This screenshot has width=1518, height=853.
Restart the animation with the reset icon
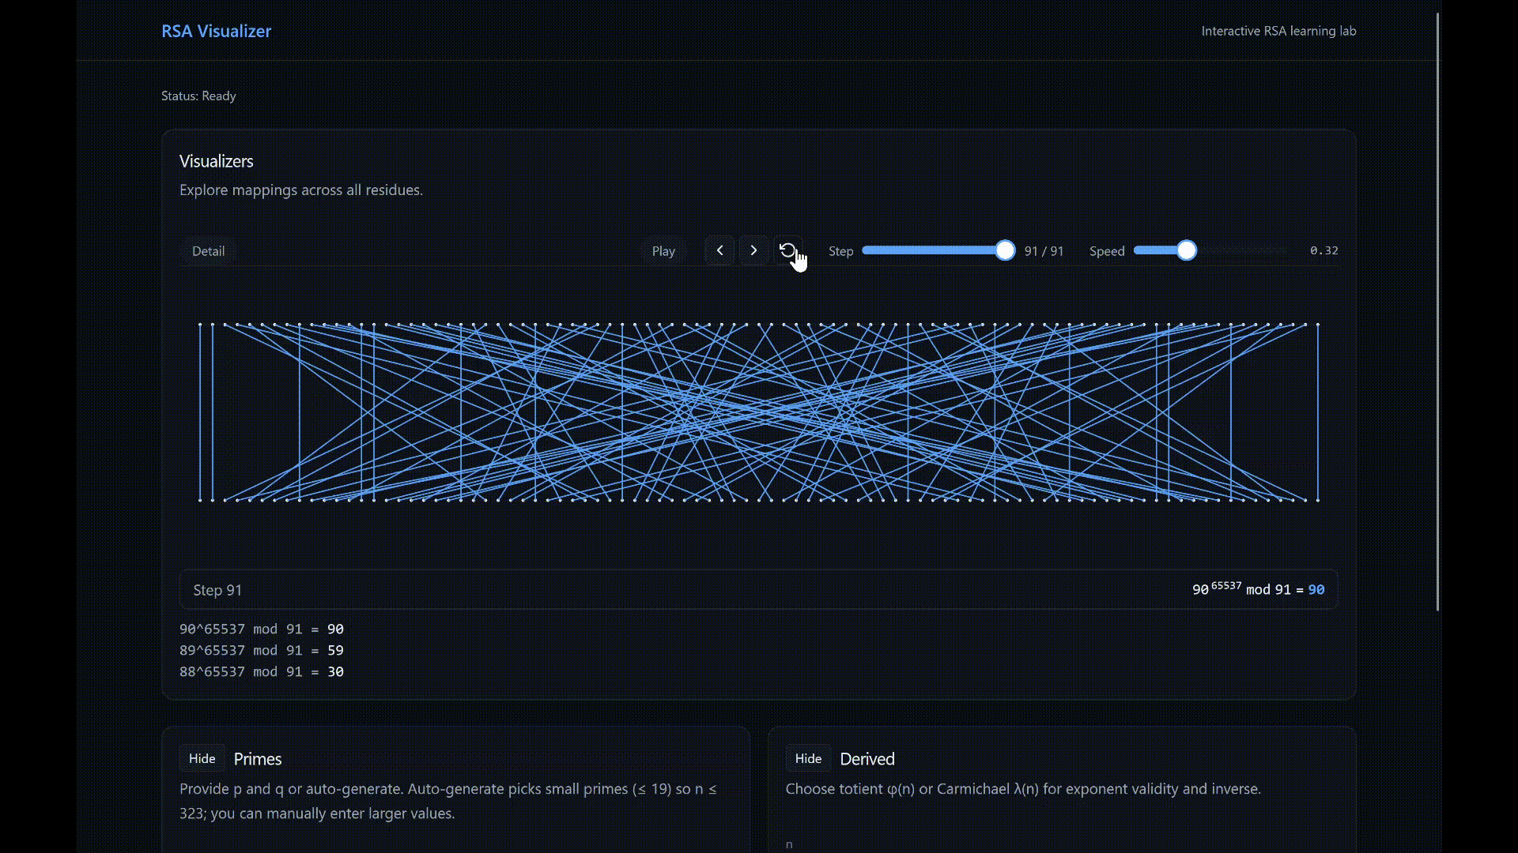787,250
